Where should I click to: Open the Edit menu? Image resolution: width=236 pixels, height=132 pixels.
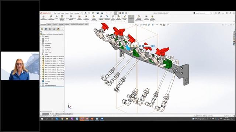click(59, 13)
